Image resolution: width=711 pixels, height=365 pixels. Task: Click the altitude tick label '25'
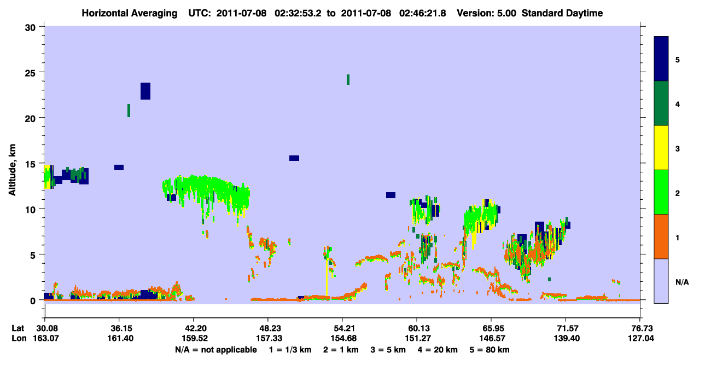31,72
